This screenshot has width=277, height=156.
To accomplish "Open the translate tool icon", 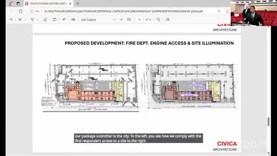I will 73,19.
